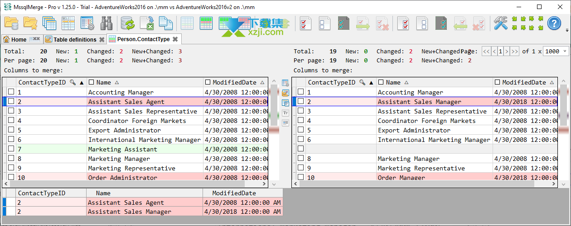Close the Person.ContactType tab

[x=175, y=39]
